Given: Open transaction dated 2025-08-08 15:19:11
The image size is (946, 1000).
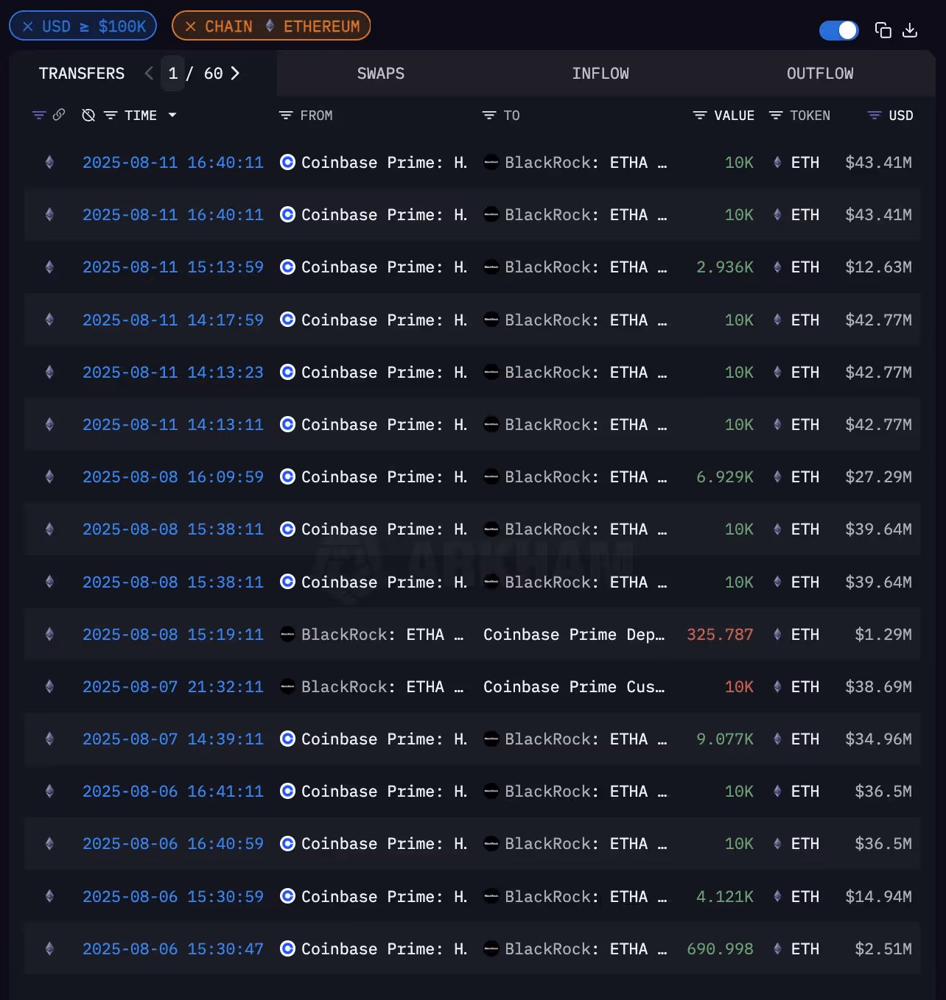Looking at the screenshot, I should click(x=173, y=635).
